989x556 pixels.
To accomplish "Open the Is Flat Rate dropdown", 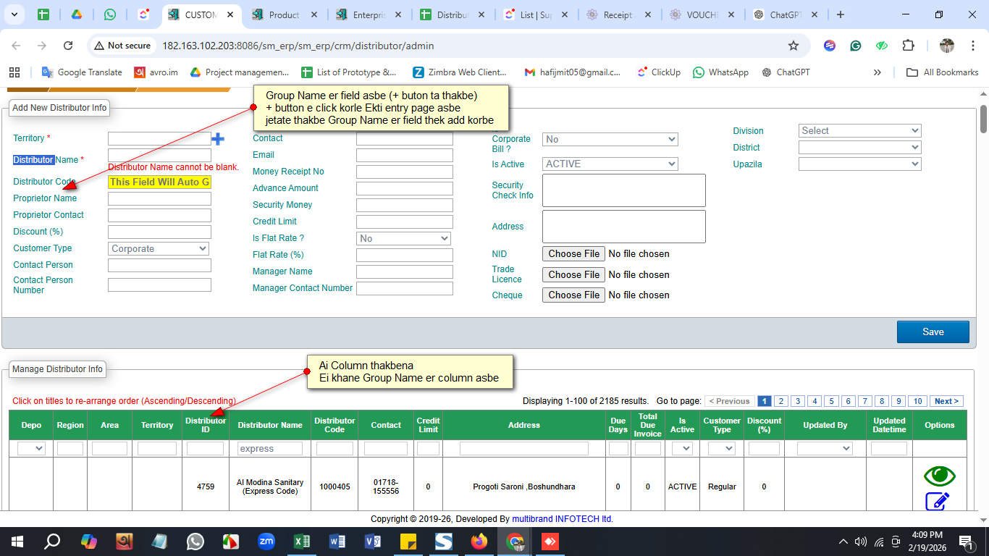I will coord(403,238).
